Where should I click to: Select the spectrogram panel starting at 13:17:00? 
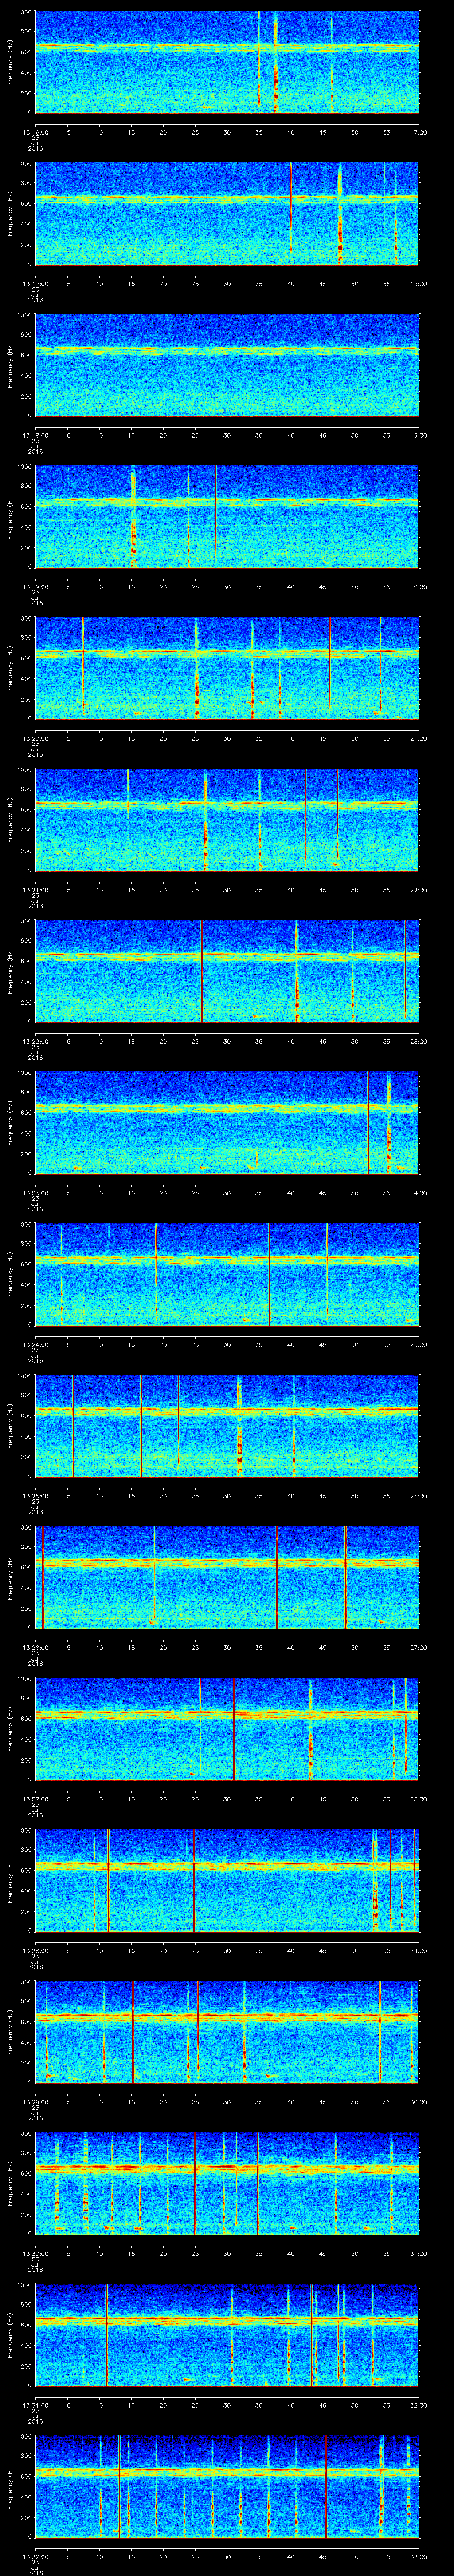point(227,213)
